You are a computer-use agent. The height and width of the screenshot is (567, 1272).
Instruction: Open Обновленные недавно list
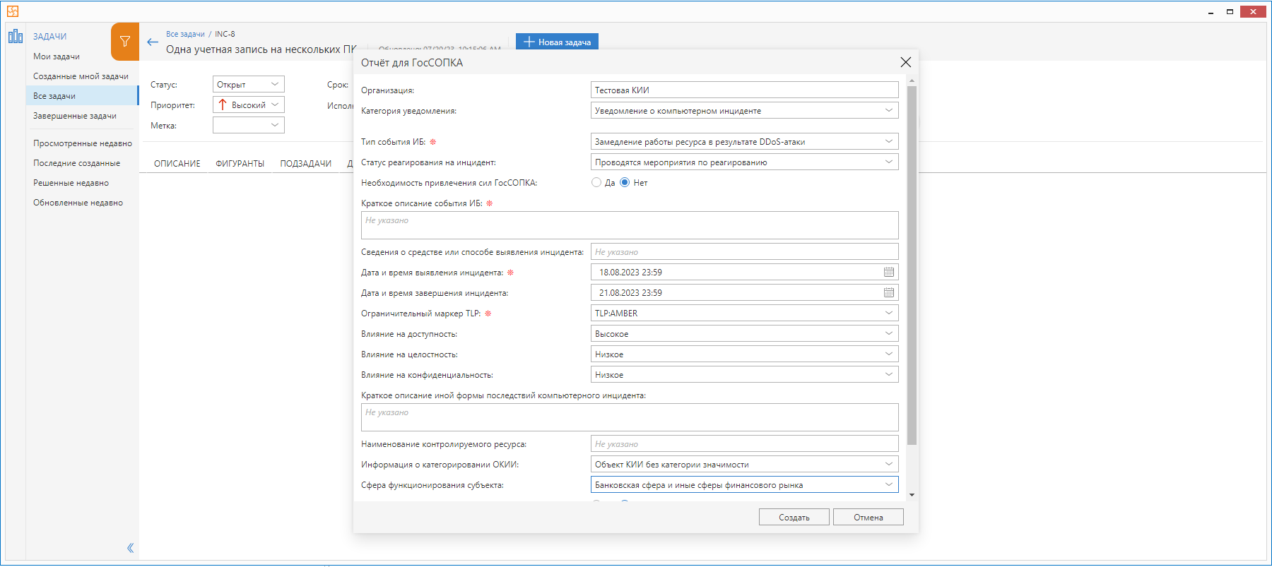(82, 203)
